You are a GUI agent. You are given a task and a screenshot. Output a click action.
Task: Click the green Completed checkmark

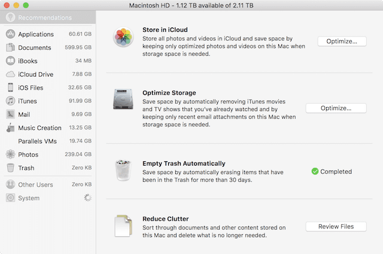pyautogui.click(x=315, y=172)
